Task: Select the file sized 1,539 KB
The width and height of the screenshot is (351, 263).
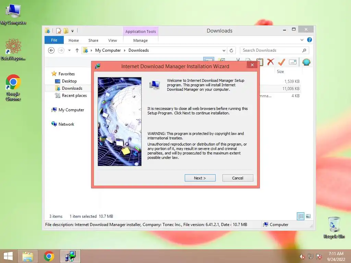Action: [292, 82]
